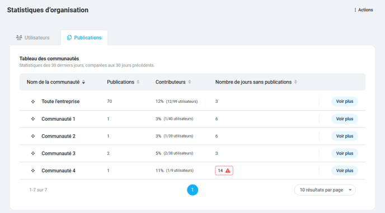Click Voir plus for Communauté 4
This screenshot has height=213, width=385.
(x=345, y=171)
